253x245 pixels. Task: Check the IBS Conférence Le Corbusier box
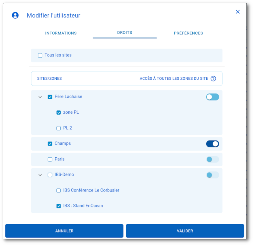(x=59, y=191)
